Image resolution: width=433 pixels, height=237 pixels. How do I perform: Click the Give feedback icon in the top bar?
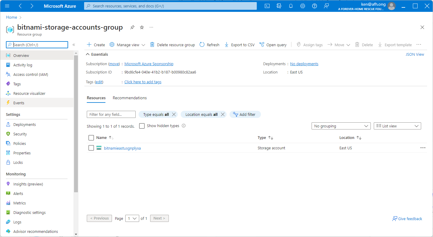point(326,6)
